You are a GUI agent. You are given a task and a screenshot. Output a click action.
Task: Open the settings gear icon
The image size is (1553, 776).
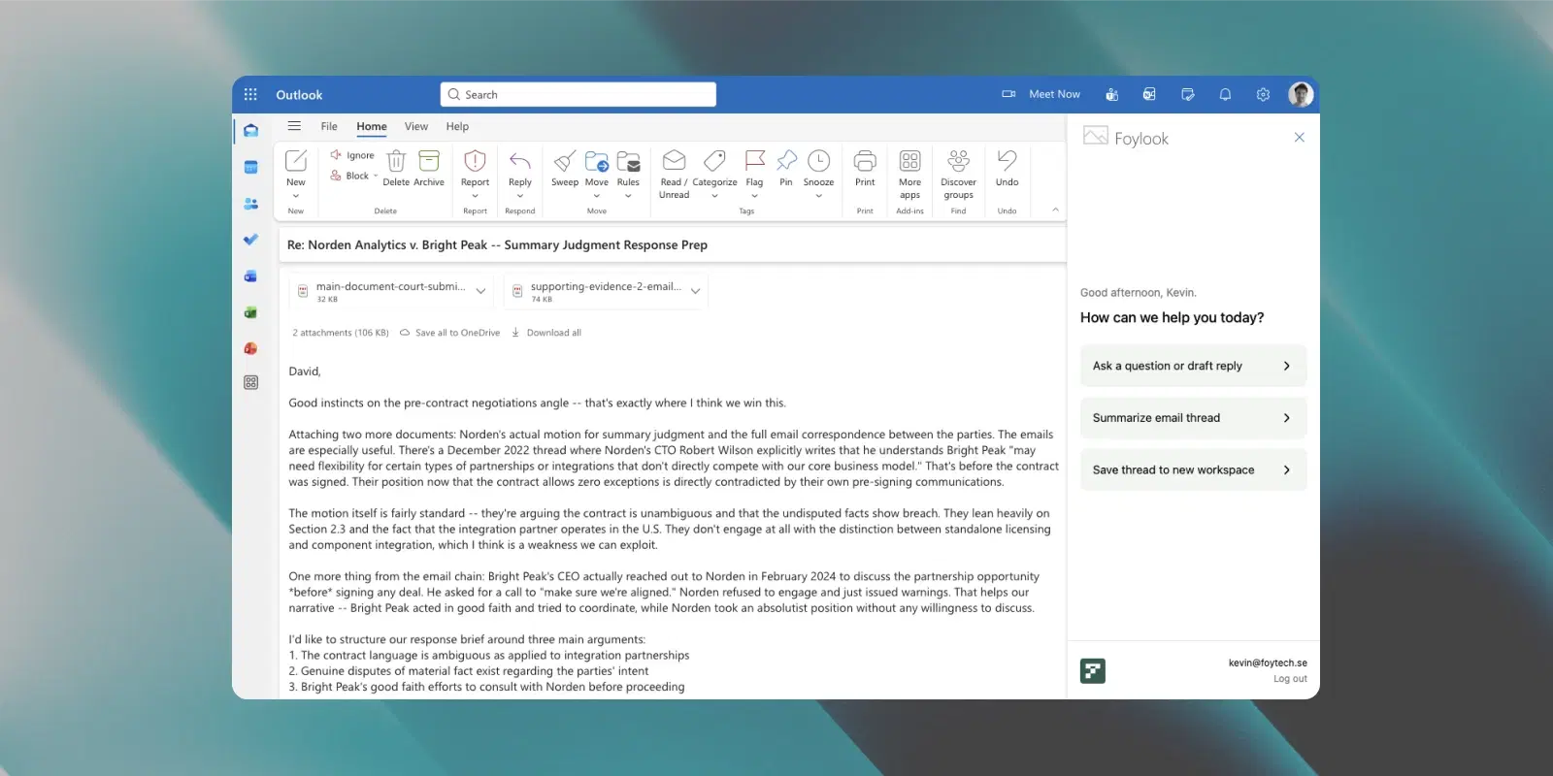(1263, 94)
